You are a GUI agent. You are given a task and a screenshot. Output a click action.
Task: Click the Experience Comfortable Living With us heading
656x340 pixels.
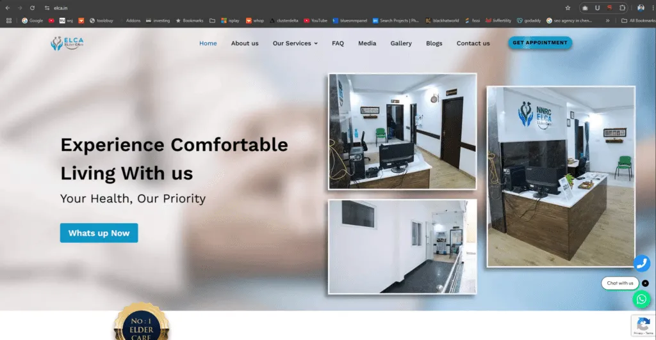[x=174, y=159]
